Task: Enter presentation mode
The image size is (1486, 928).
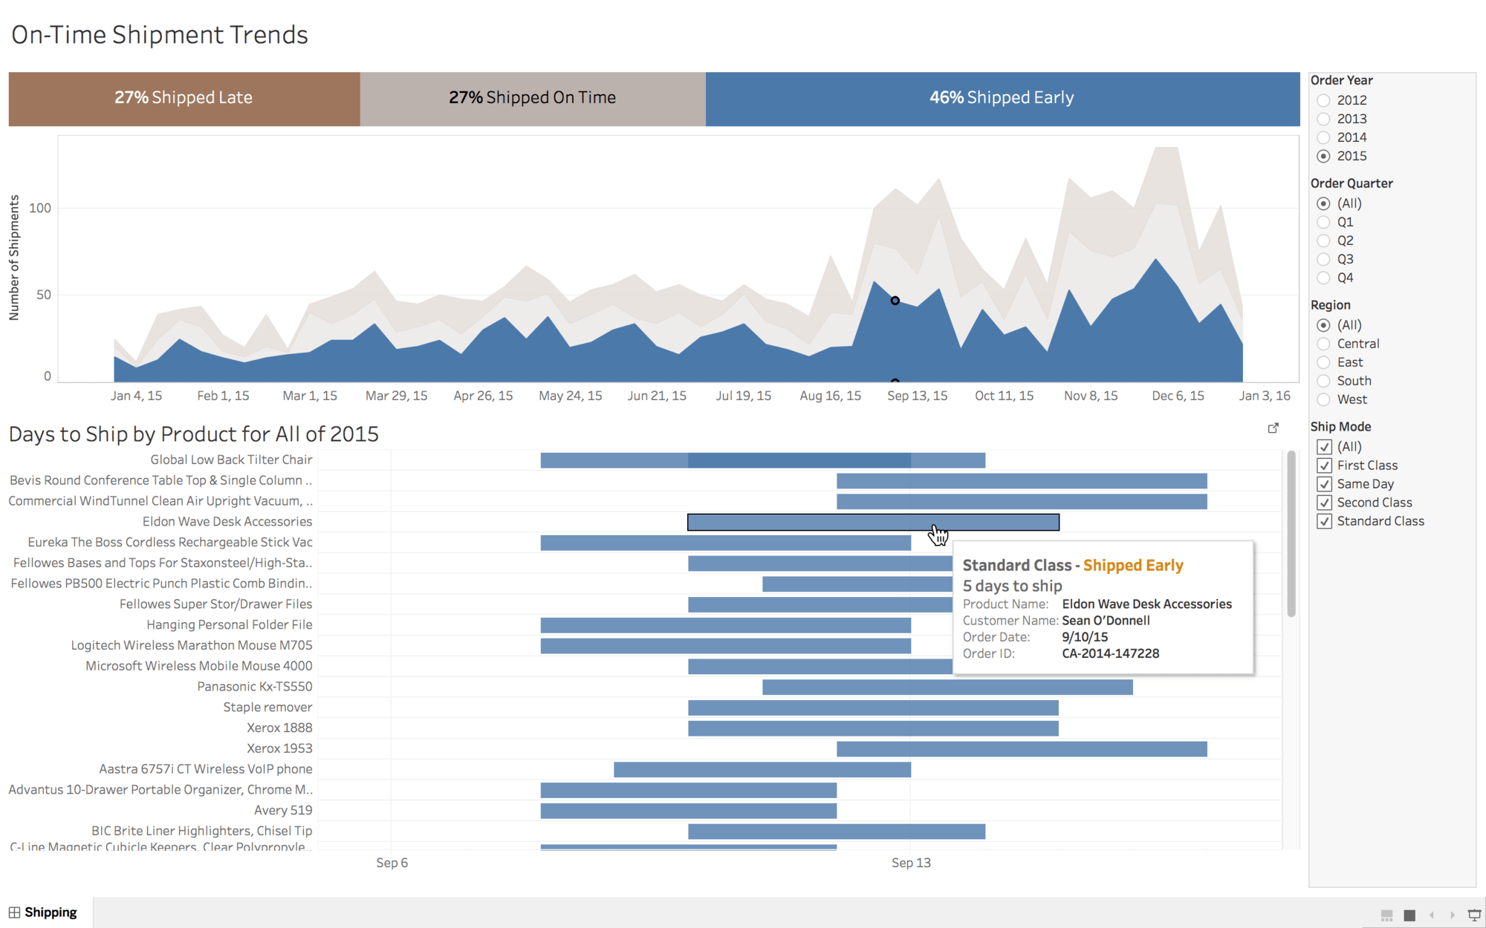Action: pyautogui.click(x=1474, y=915)
